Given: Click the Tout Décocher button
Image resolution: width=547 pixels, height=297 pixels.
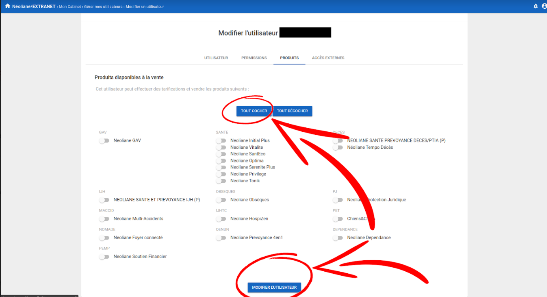Looking at the screenshot, I should tap(292, 111).
